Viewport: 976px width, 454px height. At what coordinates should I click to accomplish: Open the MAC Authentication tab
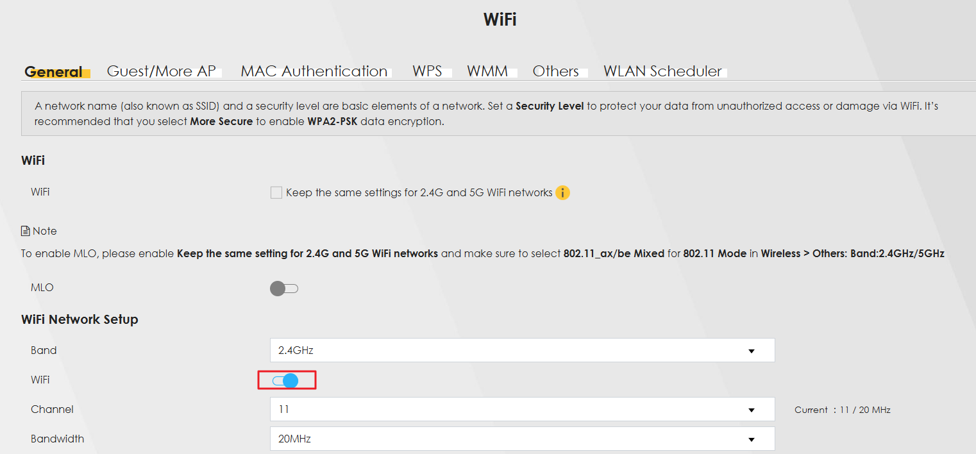pyautogui.click(x=314, y=71)
